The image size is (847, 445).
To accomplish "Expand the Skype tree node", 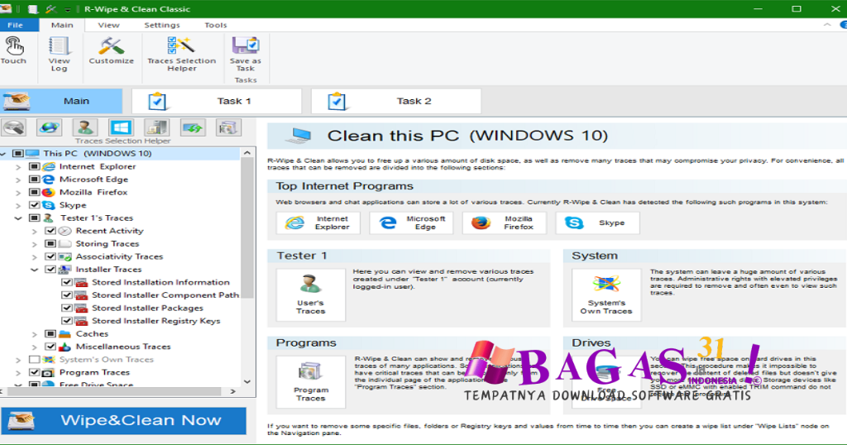I will (x=18, y=206).
